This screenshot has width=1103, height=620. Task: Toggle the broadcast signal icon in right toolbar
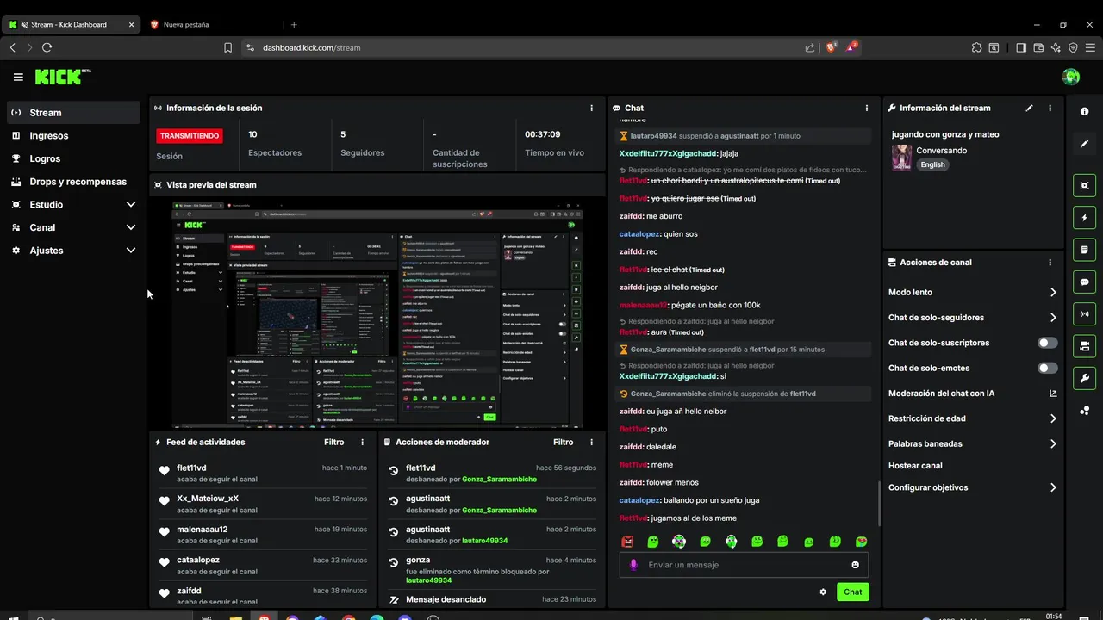[x=1085, y=314]
